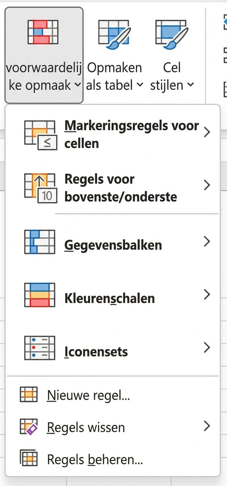
Task: Expand the Gegevensbalken submenu arrow
Action: coord(207,241)
